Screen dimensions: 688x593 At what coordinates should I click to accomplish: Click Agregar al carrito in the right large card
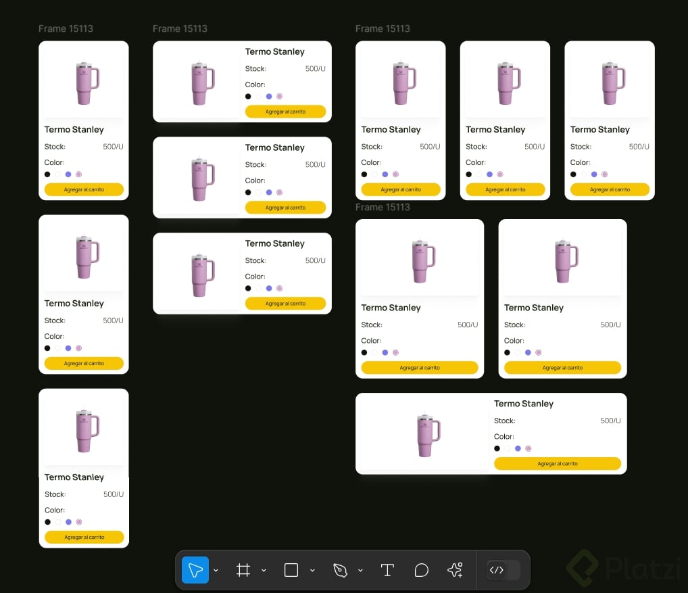(x=562, y=368)
